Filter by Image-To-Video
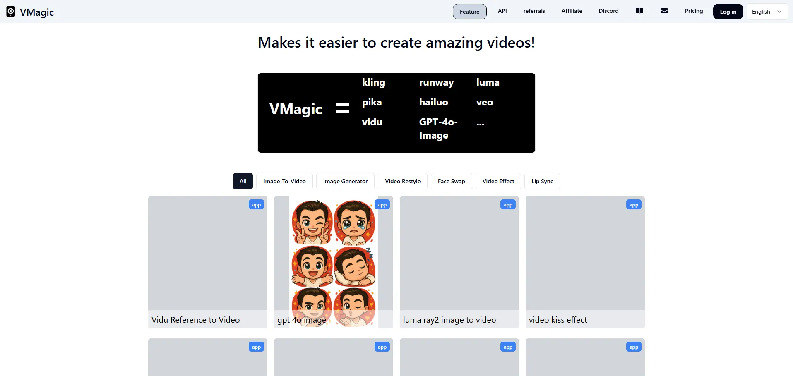 point(284,181)
